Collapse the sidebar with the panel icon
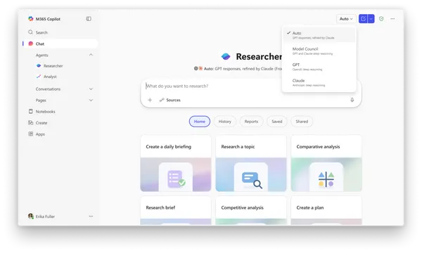Screen dimensions: 422x253 (89, 19)
